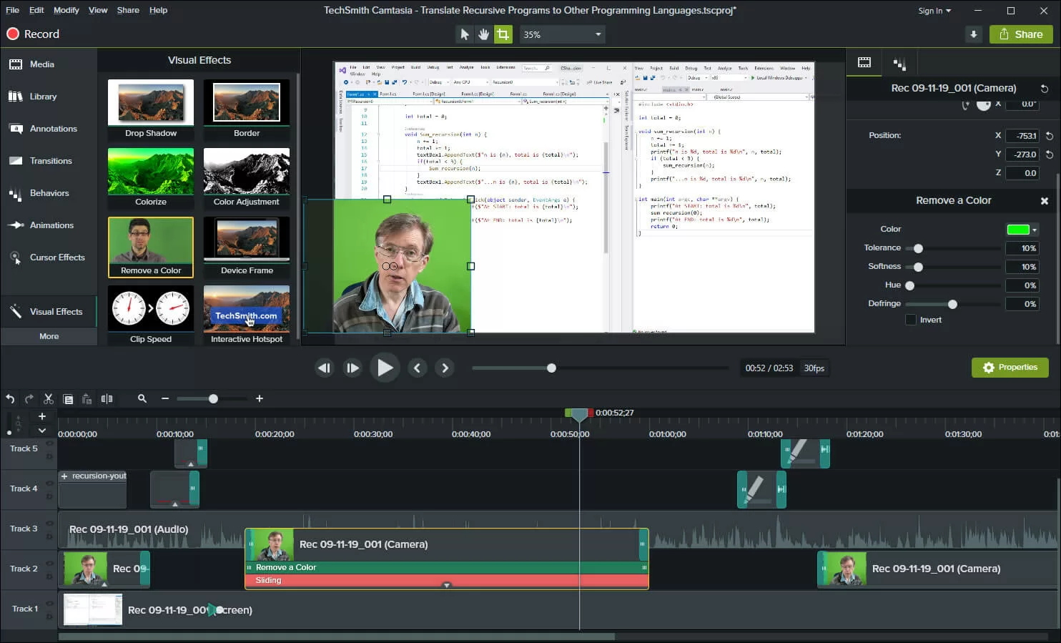
Task: Open the Modify menu
Action: coord(66,10)
